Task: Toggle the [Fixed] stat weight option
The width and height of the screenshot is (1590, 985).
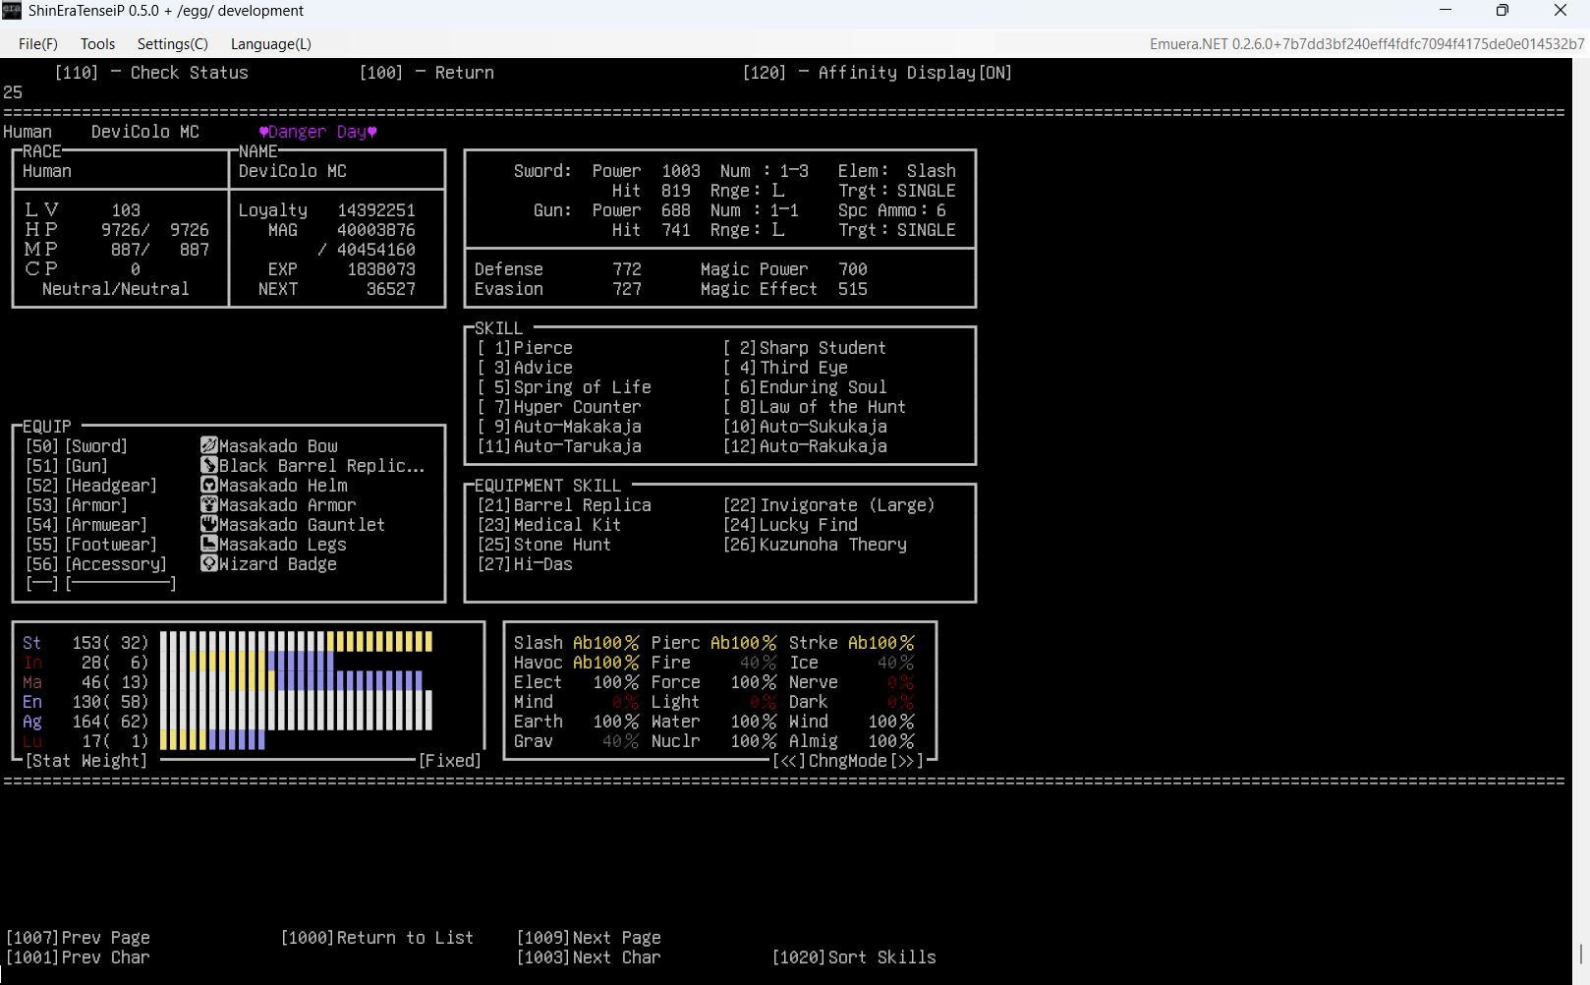Action: click(449, 761)
